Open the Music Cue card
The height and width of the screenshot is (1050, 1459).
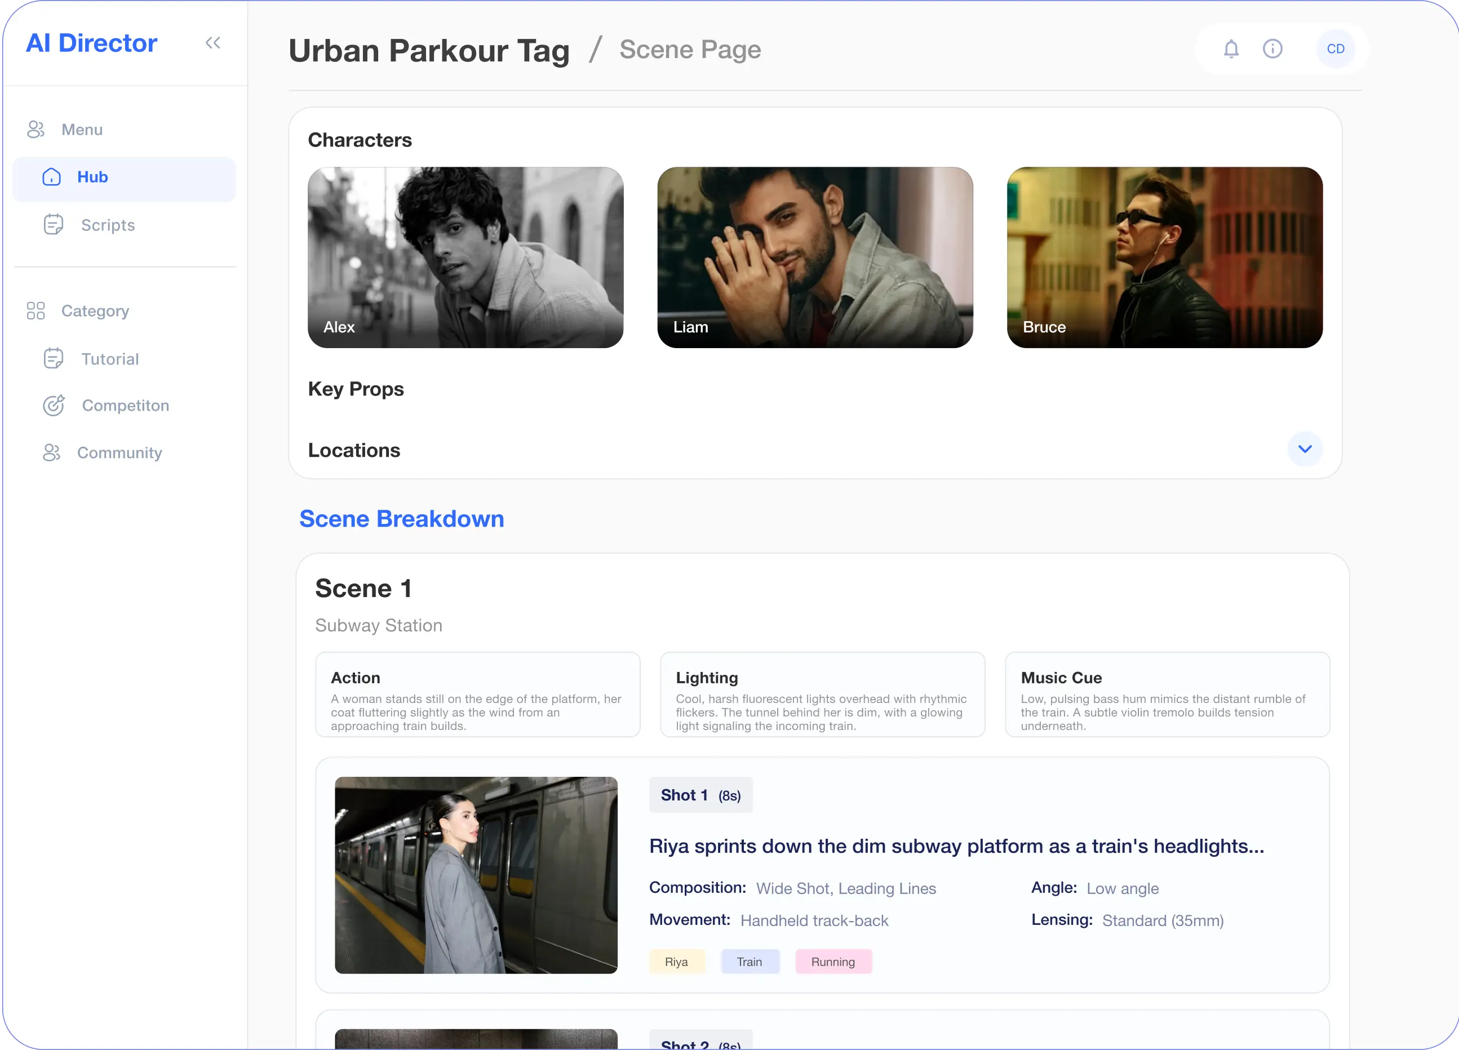[x=1168, y=695]
